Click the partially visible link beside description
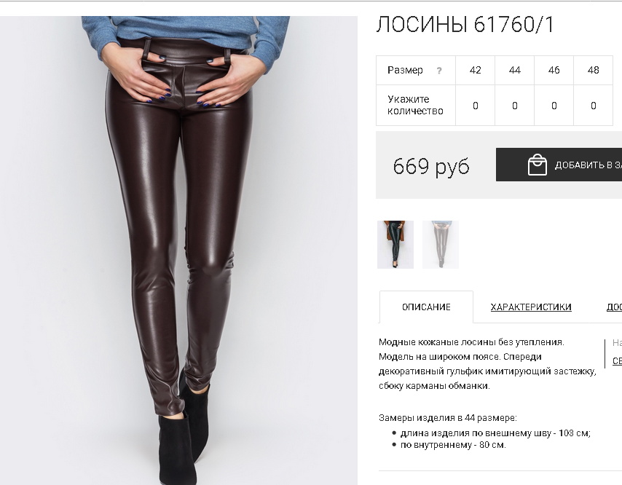 tap(617, 361)
